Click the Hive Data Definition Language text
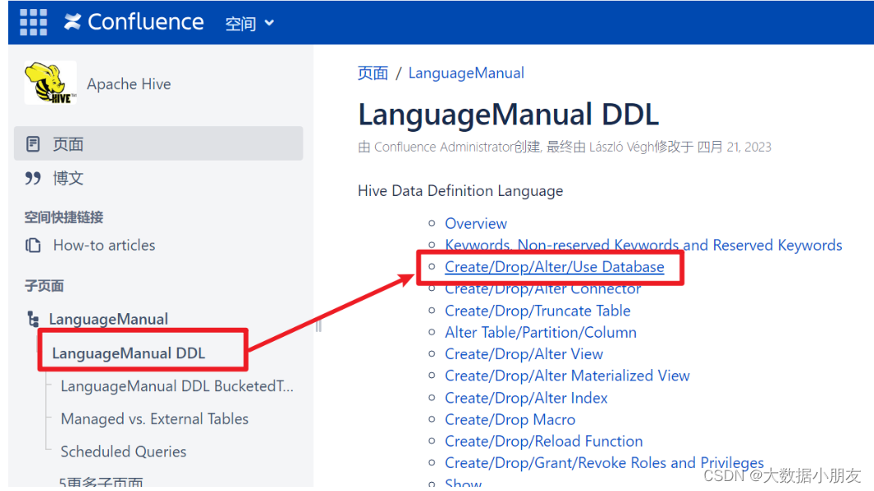Image resolution: width=874 pixels, height=491 pixels. [460, 191]
